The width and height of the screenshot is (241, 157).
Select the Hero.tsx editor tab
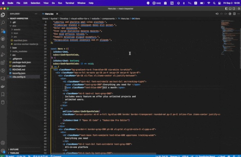pos(48,14)
